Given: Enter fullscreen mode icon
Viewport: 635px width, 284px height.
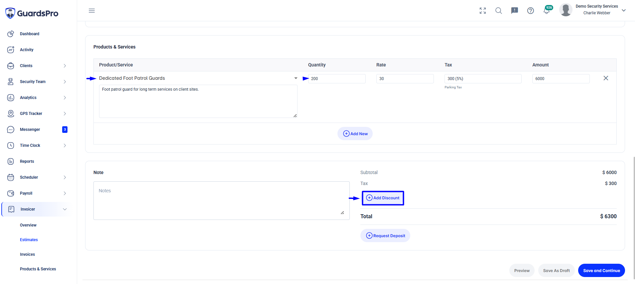Looking at the screenshot, I should pyautogui.click(x=483, y=11).
